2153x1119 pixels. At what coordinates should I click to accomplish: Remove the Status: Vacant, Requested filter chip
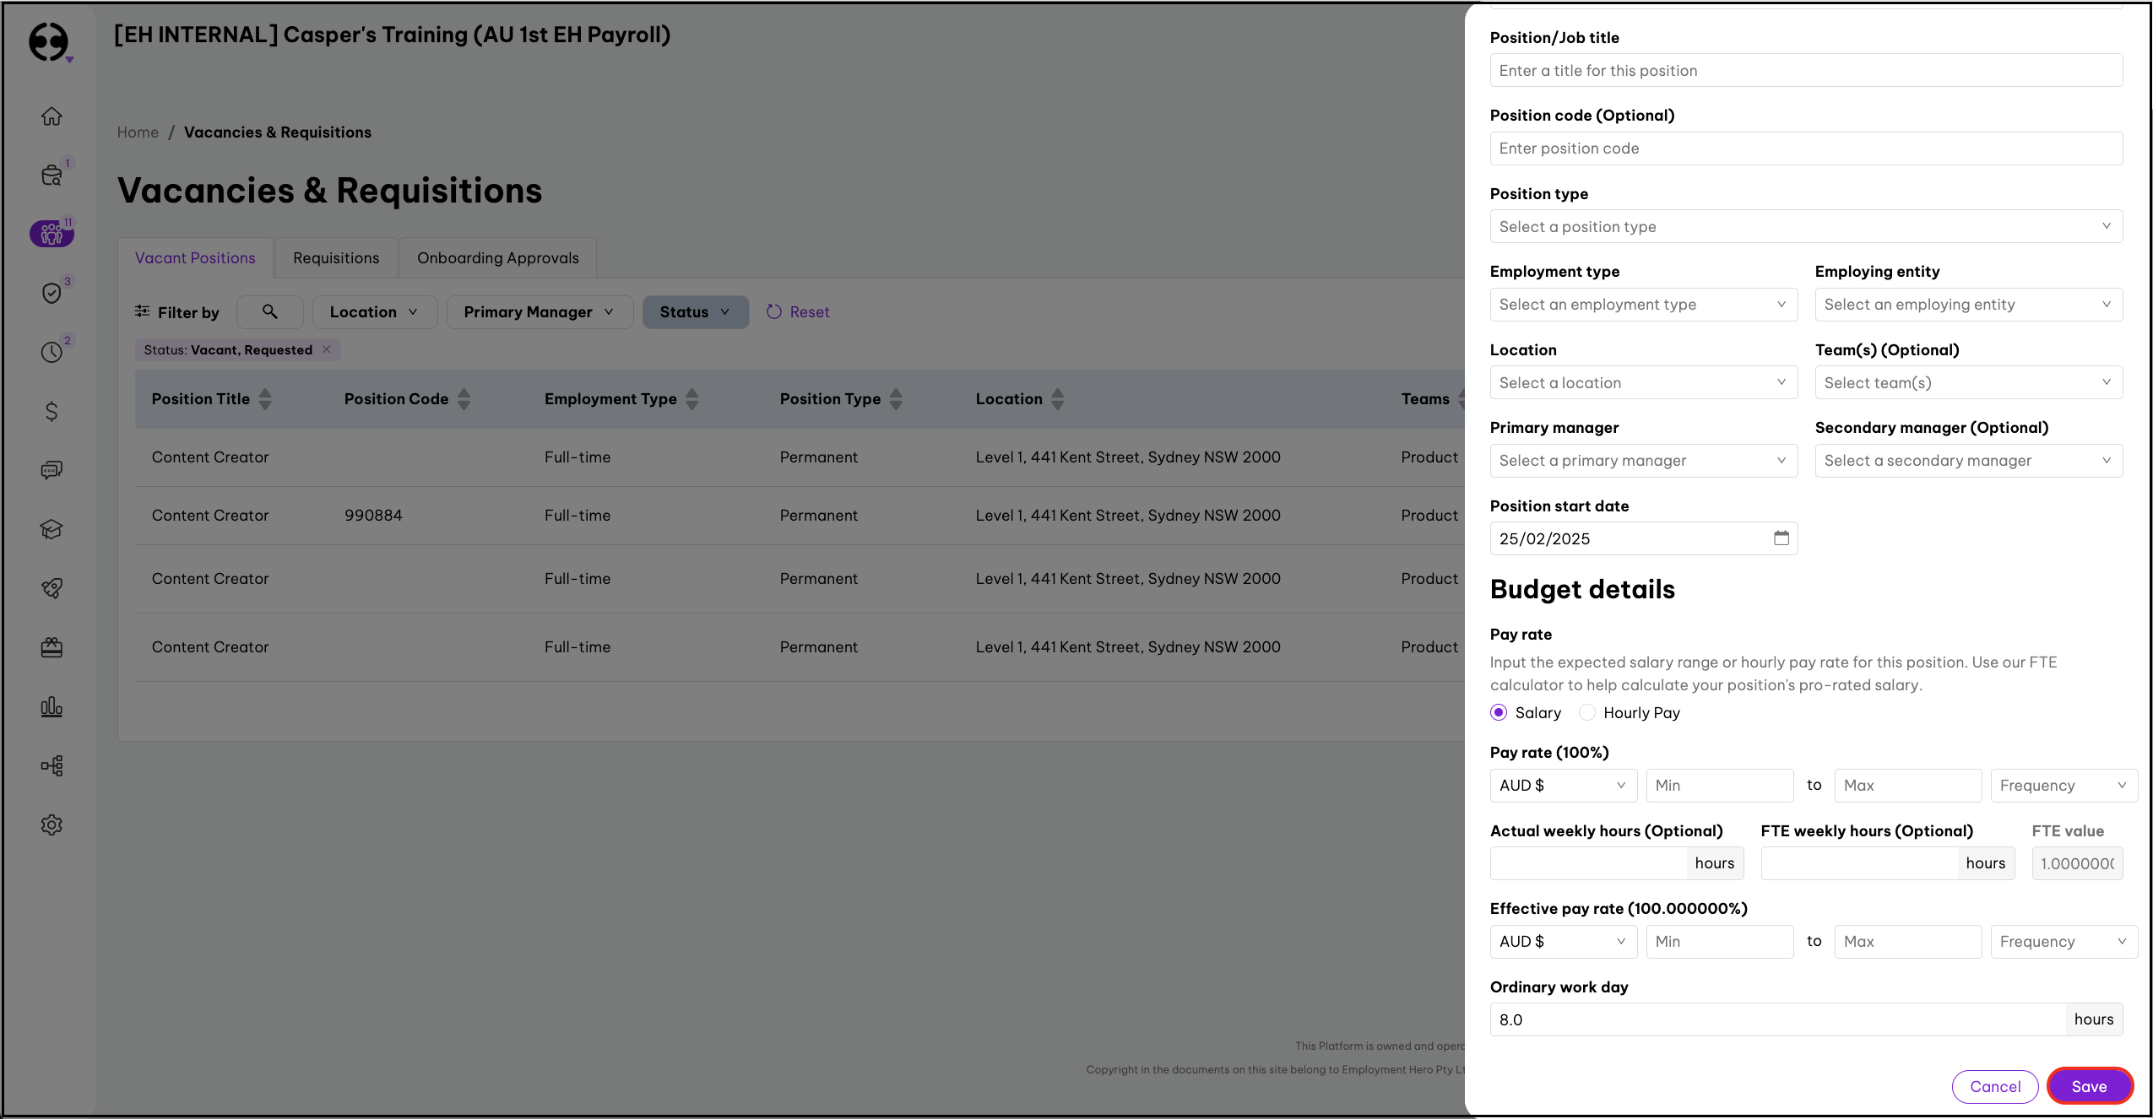point(327,349)
